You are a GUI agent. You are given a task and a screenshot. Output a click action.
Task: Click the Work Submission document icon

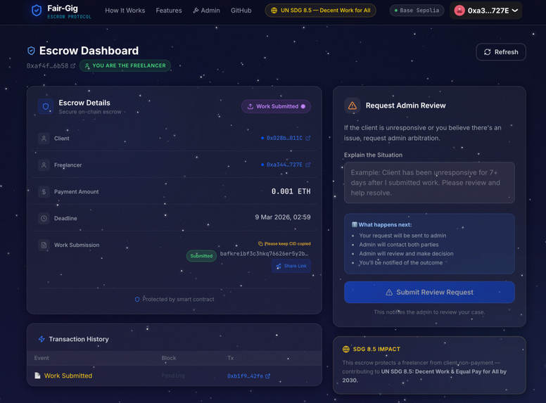(x=44, y=245)
